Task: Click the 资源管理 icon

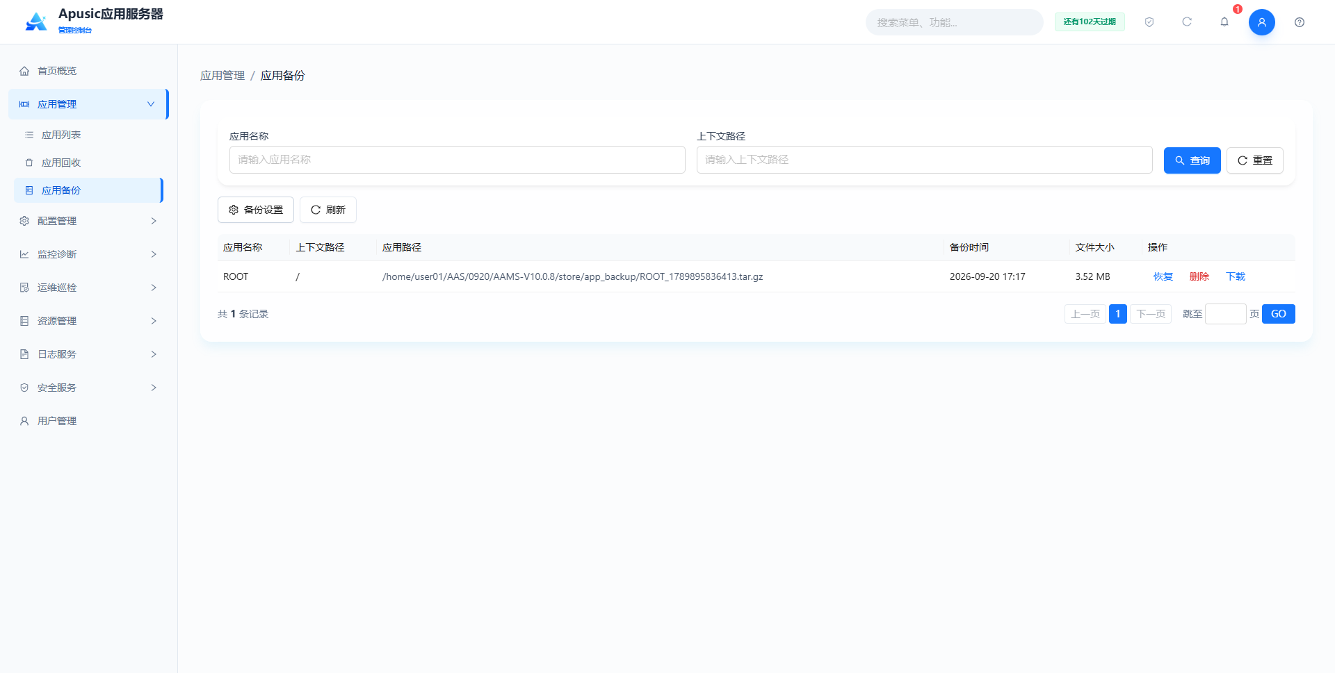Action: (x=24, y=321)
